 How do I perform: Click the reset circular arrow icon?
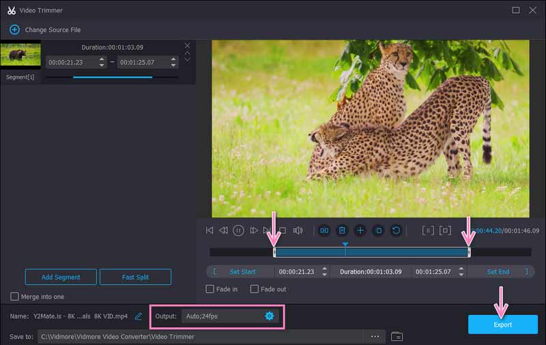pyautogui.click(x=395, y=230)
